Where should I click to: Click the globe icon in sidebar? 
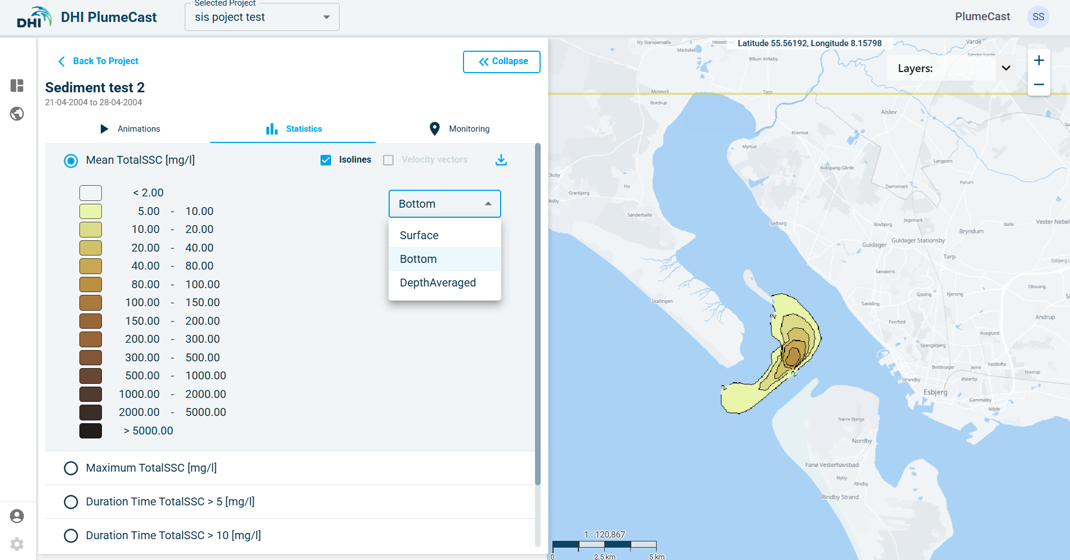click(x=17, y=114)
